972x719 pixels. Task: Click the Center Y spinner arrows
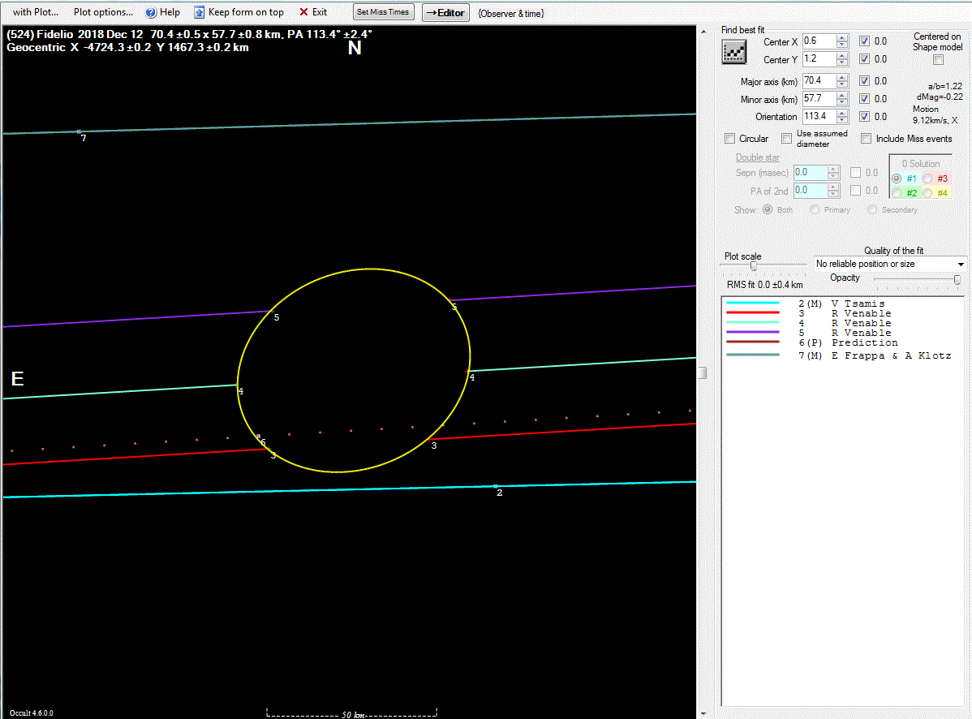(842, 59)
